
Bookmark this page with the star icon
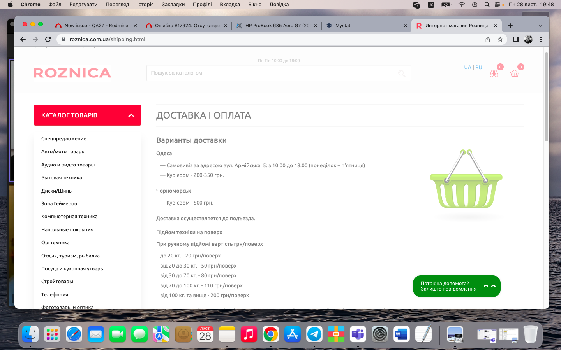coord(500,39)
